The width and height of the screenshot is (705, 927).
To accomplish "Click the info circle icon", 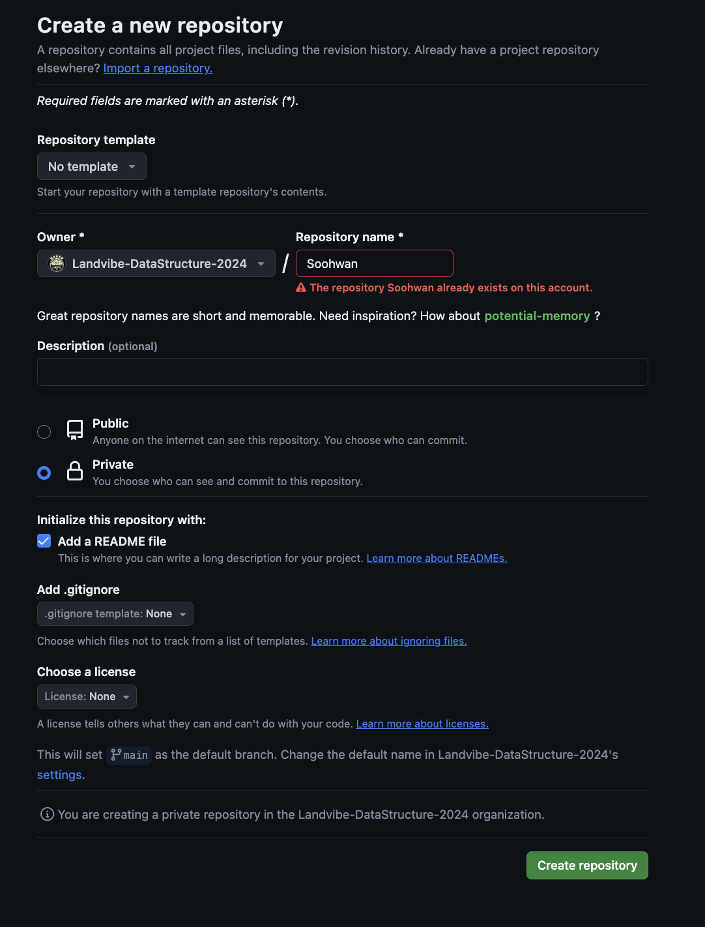I will (47, 814).
